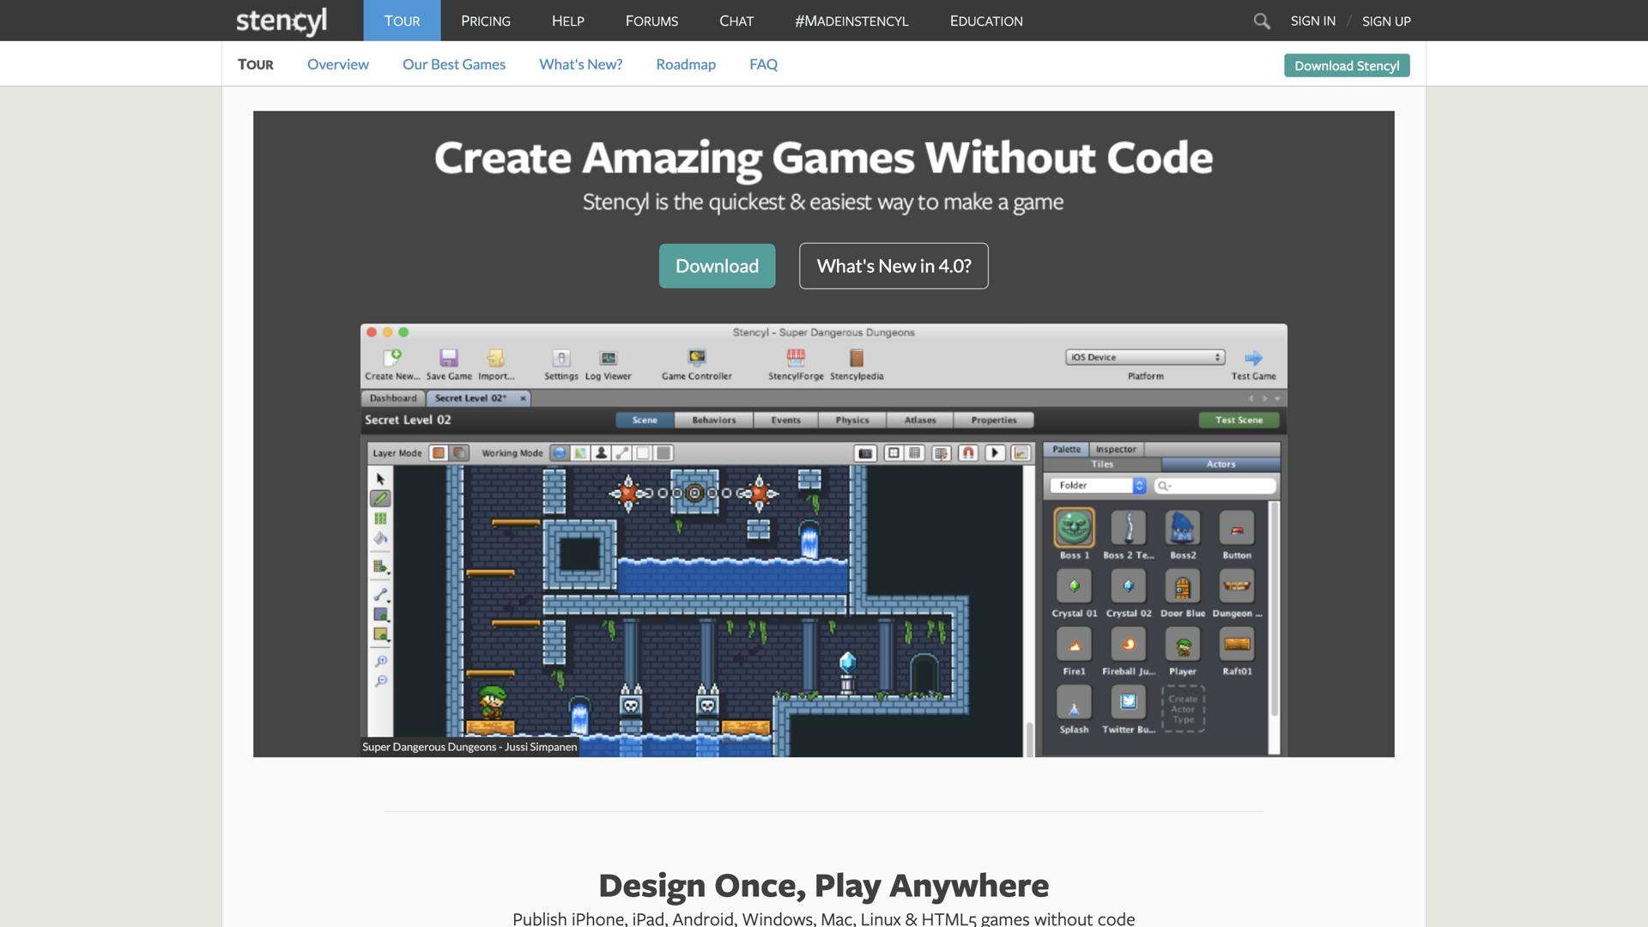Click the website search magnifier icon

1261,21
